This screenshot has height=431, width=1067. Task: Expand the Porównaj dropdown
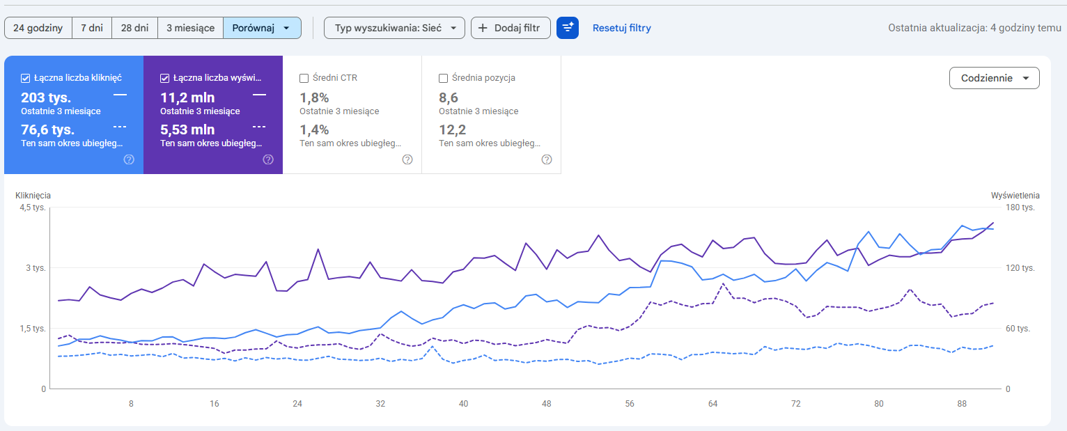pyautogui.click(x=262, y=28)
